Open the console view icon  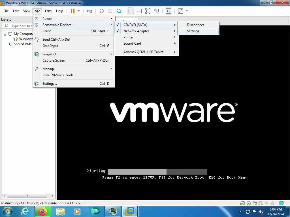[169, 11]
